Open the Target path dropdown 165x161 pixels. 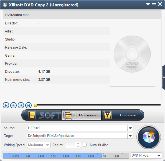[130, 136]
